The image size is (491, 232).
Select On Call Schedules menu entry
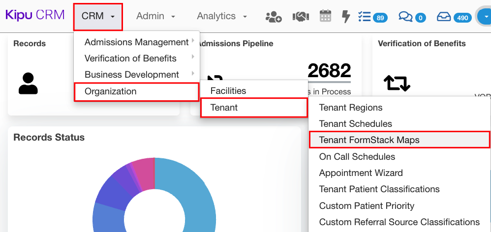click(x=357, y=157)
